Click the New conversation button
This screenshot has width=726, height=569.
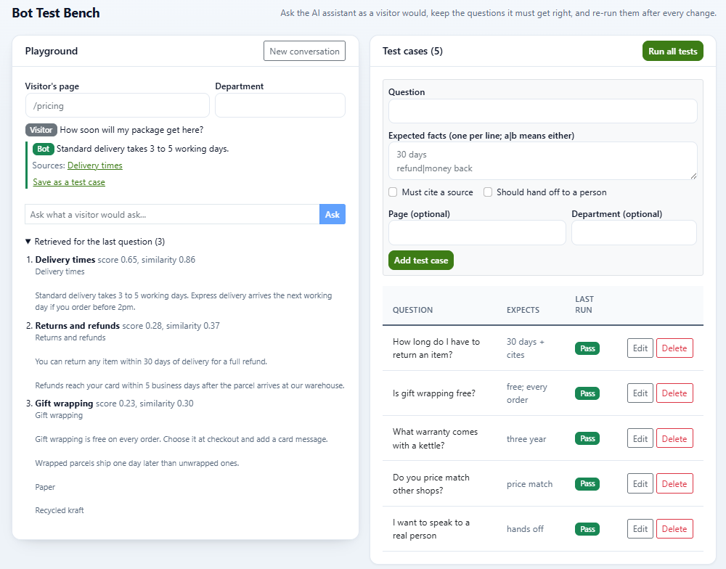tap(304, 51)
